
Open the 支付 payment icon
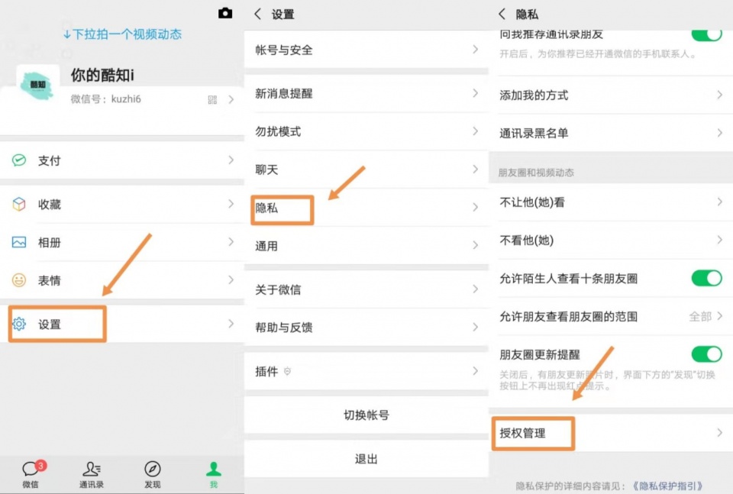18,160
